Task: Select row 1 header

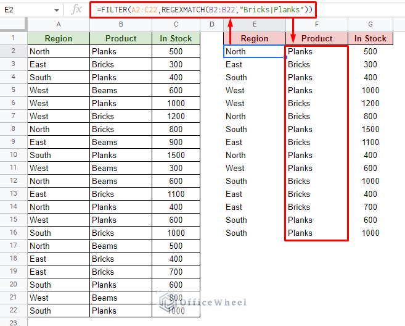Action: coord(14,38)
